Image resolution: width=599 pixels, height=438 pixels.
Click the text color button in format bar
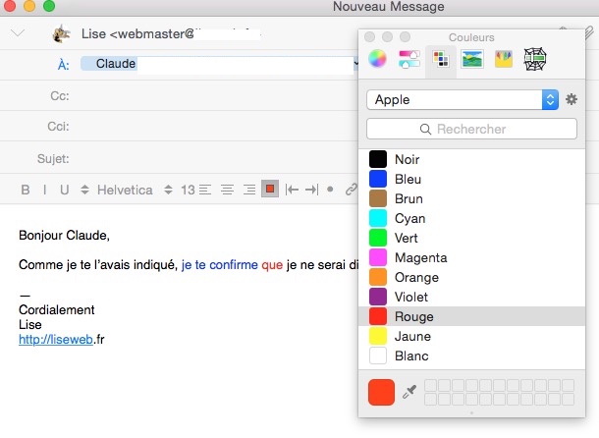pos(269,190)
